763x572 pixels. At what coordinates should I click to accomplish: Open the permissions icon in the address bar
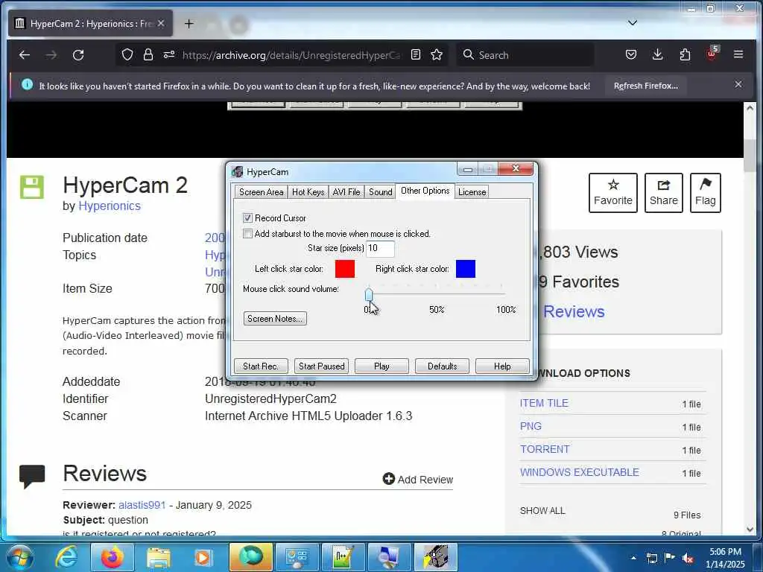pos(169,54)
